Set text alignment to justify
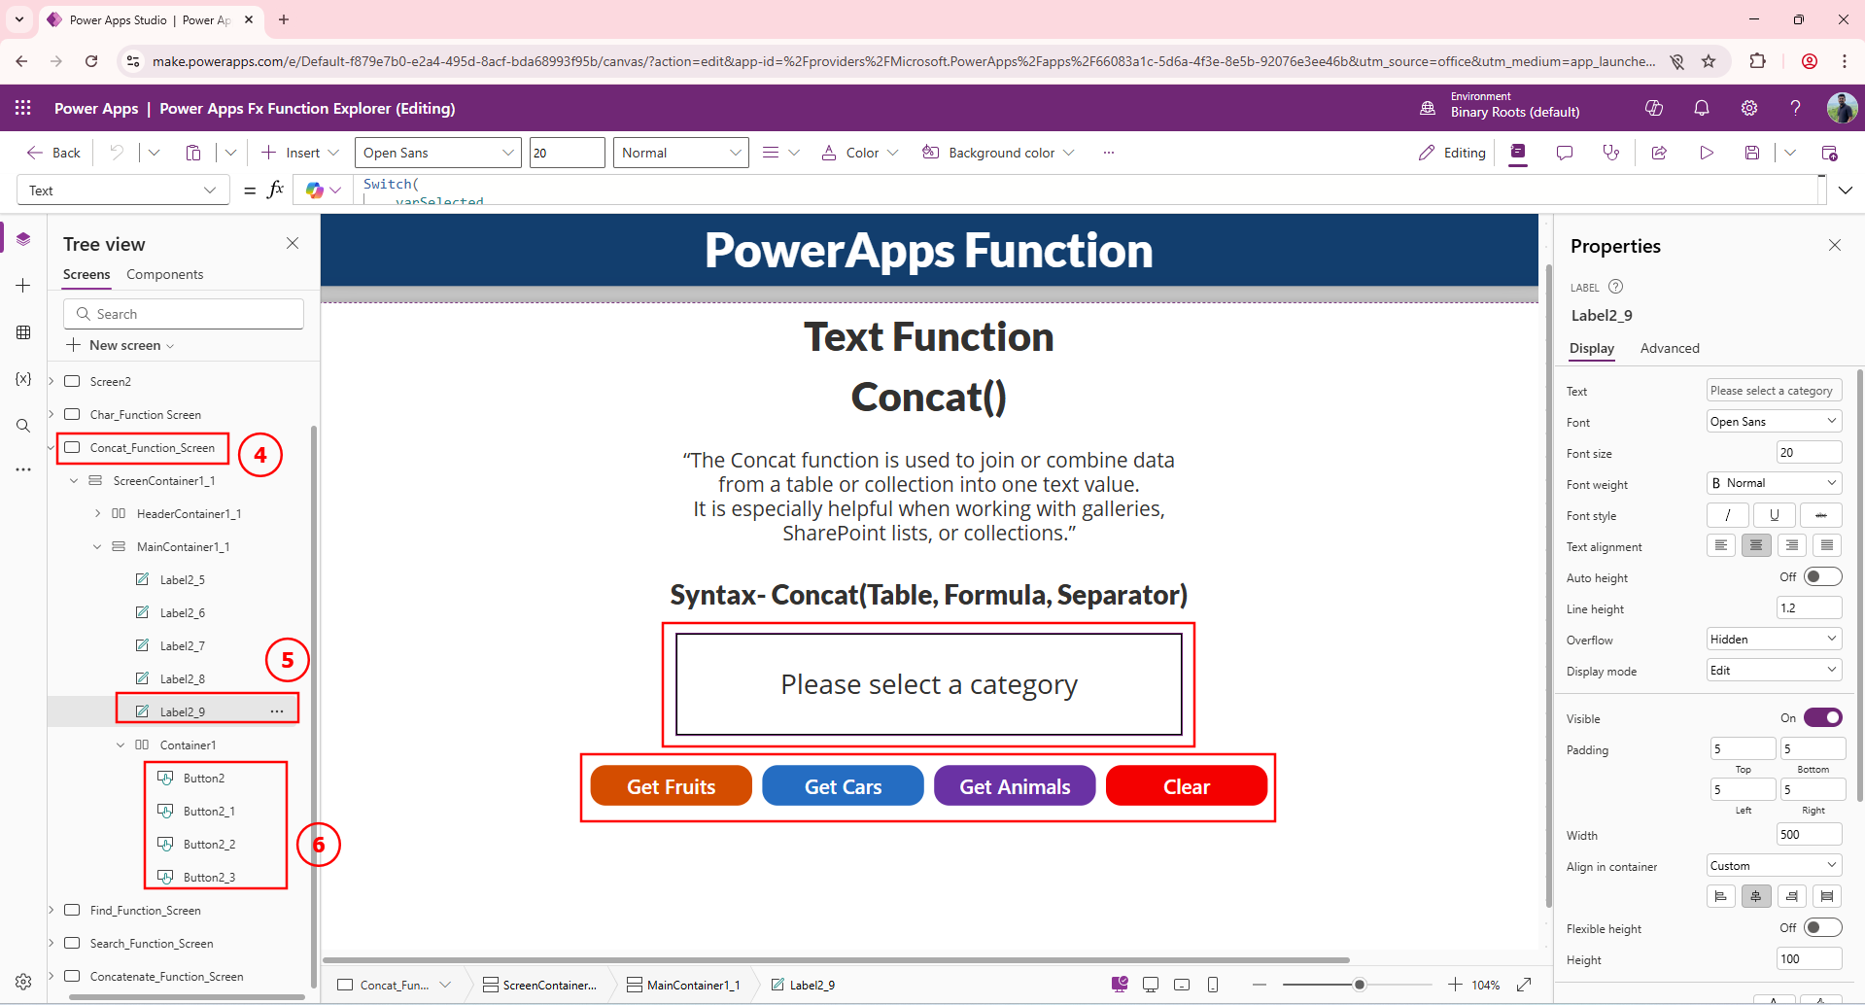This screenshot has width=1865, height=1005. [x=1827, y=545]
